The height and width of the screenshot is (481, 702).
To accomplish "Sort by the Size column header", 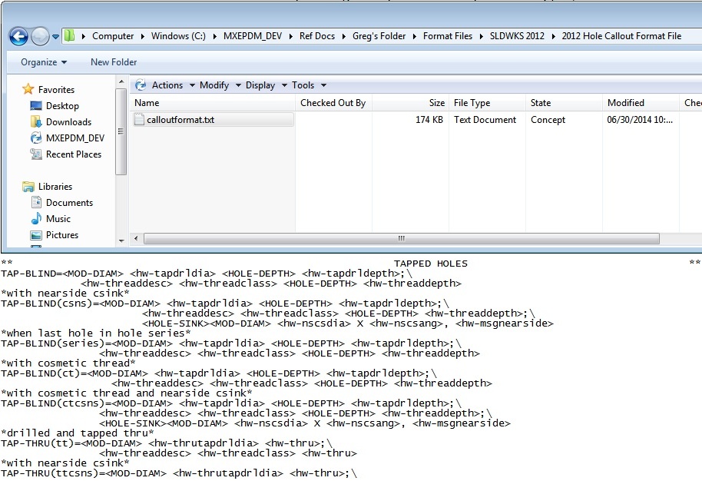I will tap(411, 102).
